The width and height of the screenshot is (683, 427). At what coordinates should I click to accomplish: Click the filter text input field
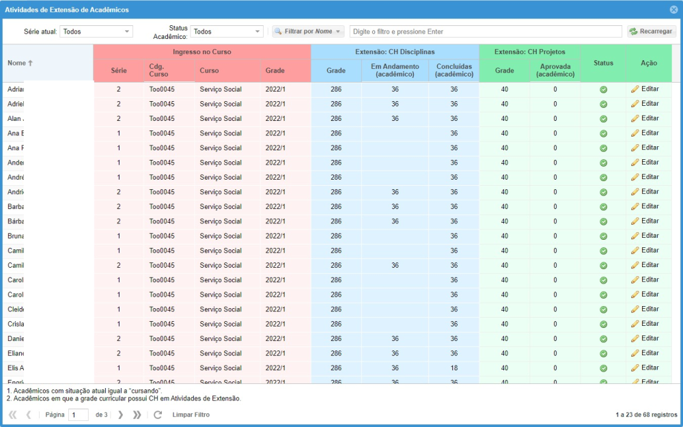click(485, 31)
